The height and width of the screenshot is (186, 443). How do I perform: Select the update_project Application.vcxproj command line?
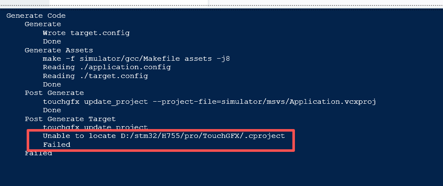click(209, 102)
